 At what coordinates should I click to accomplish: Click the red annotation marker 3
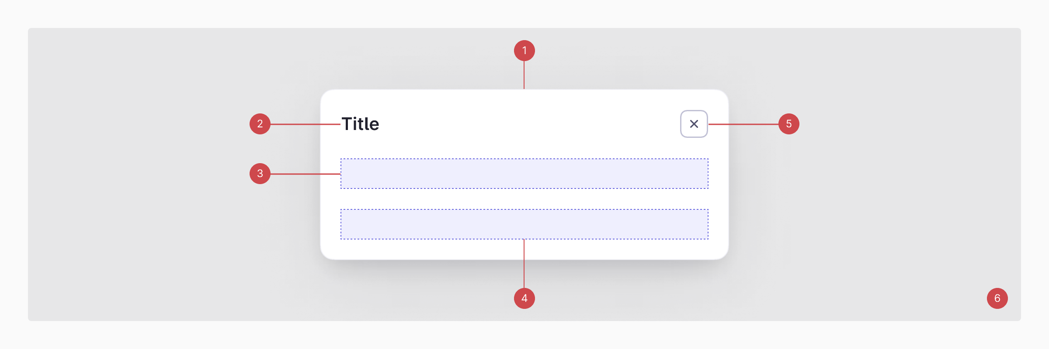[x=260, y=174]
